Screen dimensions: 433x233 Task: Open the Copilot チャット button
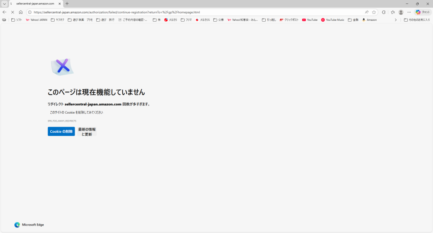(423, 12)
